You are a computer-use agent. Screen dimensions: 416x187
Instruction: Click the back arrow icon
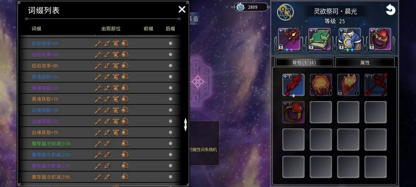391,10
